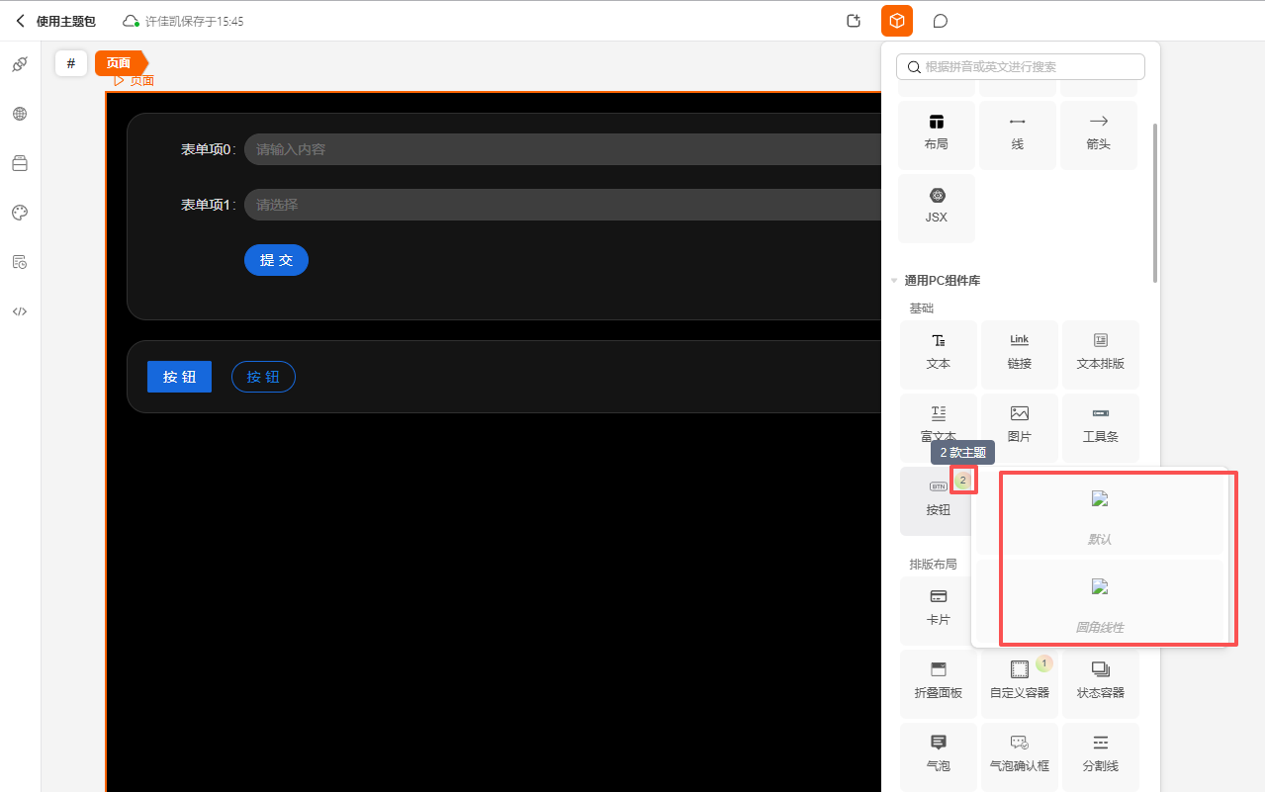The height and width of the screenshot is (792, 1265).
Task: Open the 请选择 dropdown for 表单项1
Action: (x=562, y=205)
